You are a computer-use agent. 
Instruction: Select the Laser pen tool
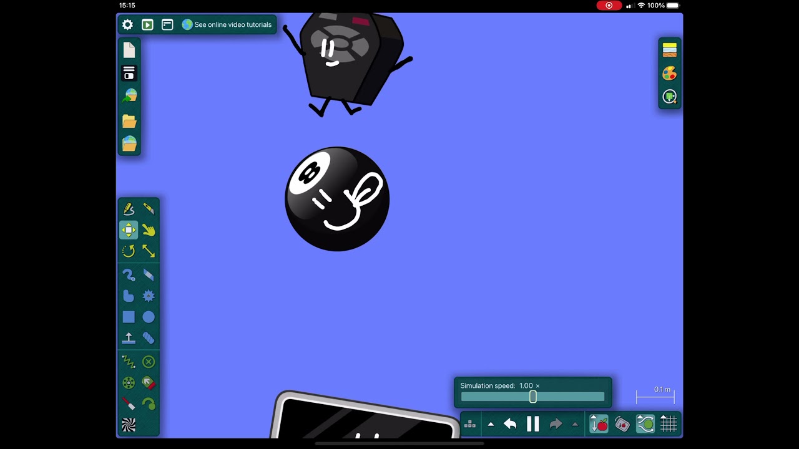(x=129, y=403)
